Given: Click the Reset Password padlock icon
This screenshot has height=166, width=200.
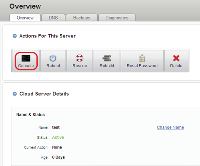Looking at the screenshot, I should [x=142, y=58].
